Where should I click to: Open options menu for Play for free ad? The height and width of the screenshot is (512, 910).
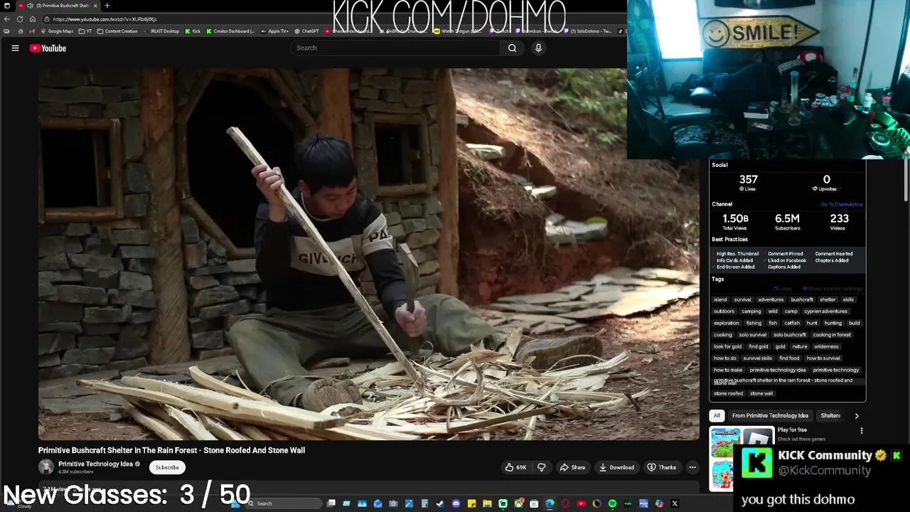click(x=861, y=430)
